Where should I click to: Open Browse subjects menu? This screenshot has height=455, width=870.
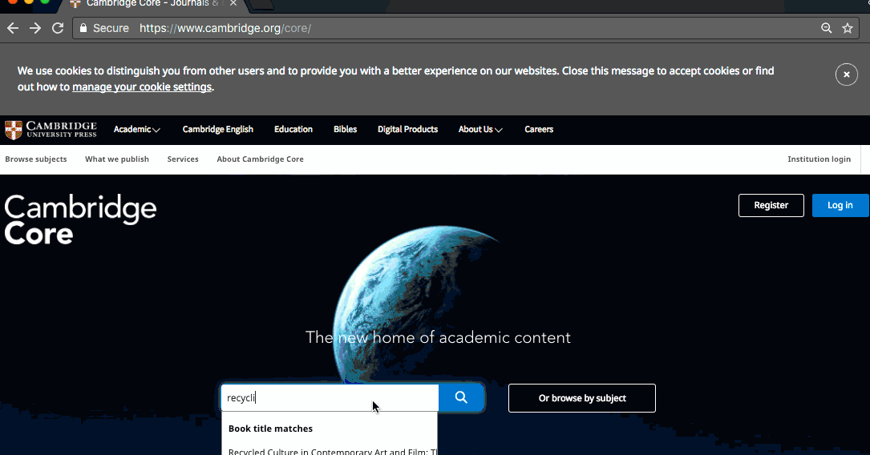pos(36,159)
